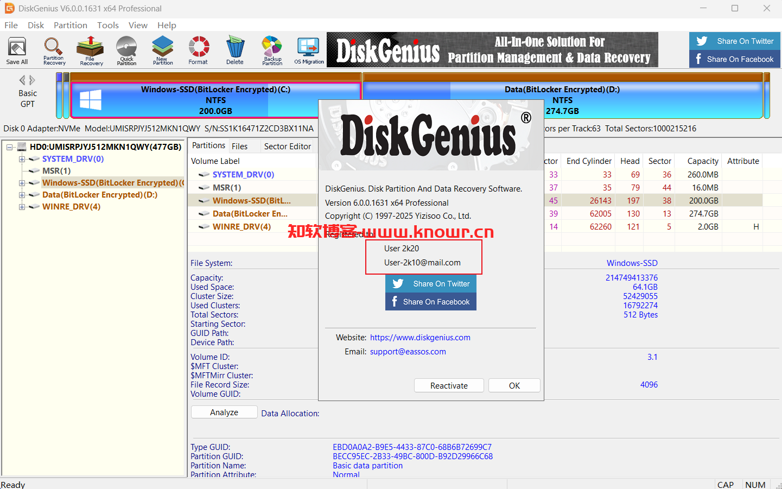Select Data(BitLocker En... row in list
The width and height of the screenshot is (782, 489).
pos(250,213)
